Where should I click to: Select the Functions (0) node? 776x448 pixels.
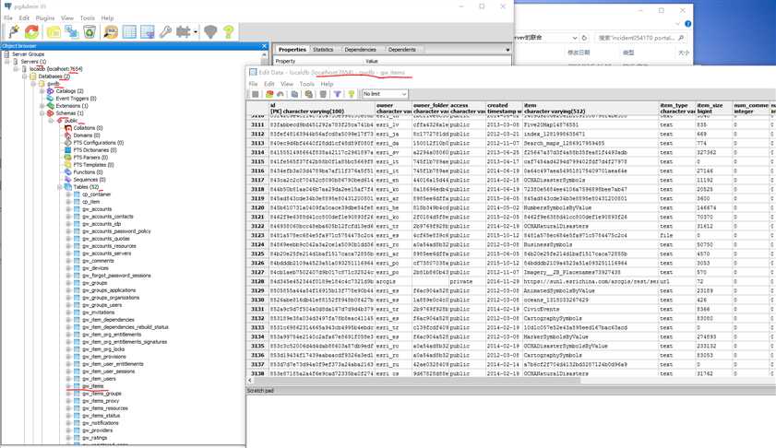click(88, 172)
